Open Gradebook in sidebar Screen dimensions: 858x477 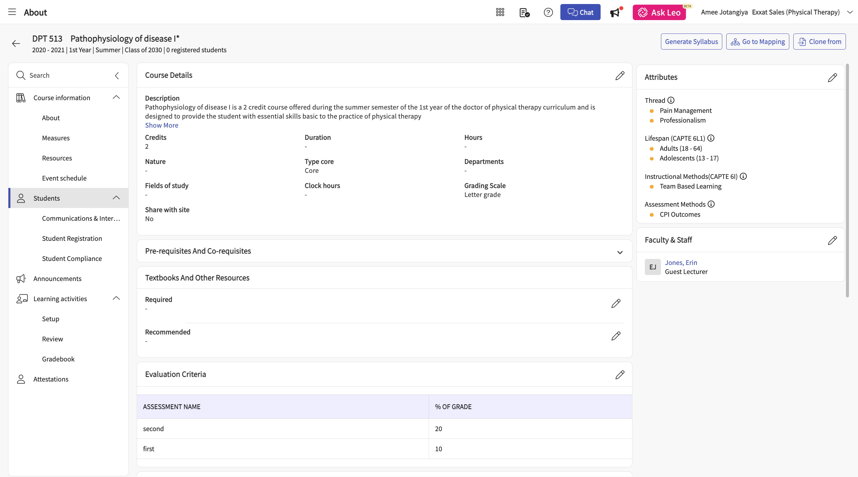[x=58, y=359]
